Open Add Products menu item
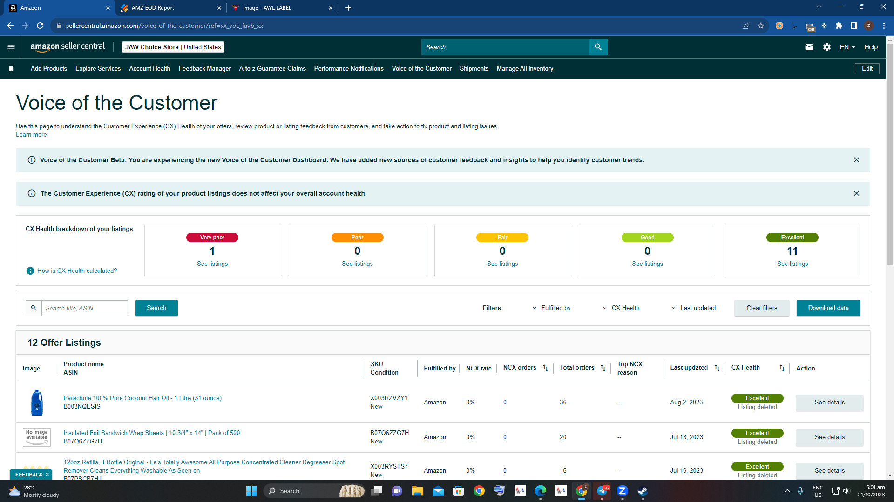Viewport: 894px width, 502px height. pyautogui.click(x=49, y=69)
